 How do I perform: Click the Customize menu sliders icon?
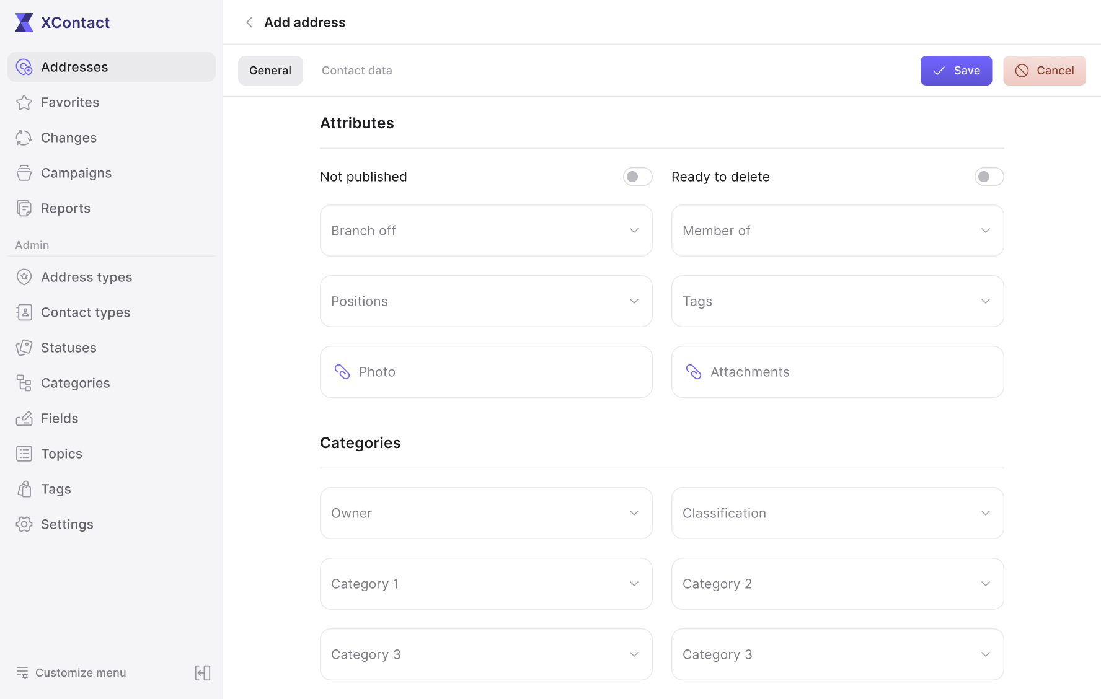(22, 672)
